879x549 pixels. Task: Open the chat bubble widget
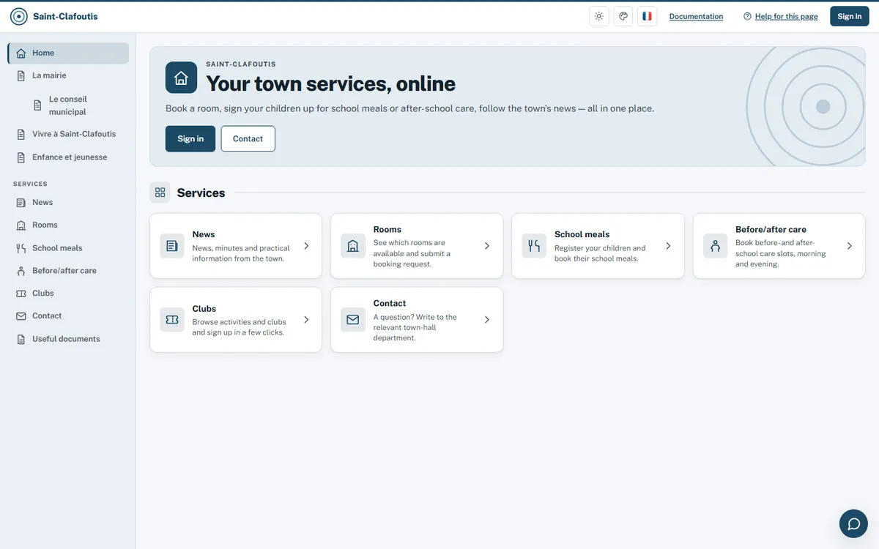click(x=853, y=523)
